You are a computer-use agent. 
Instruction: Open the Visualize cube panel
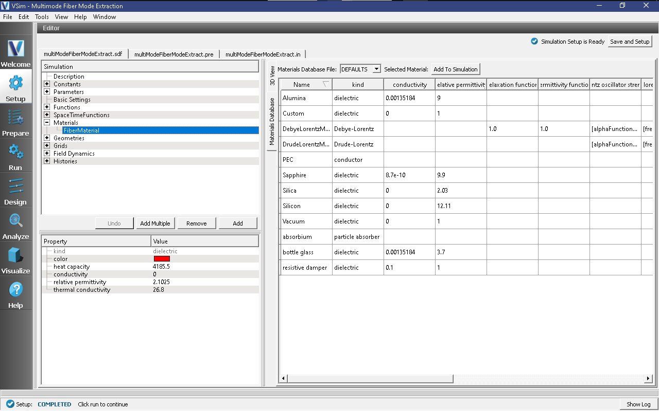coord(15,259)
